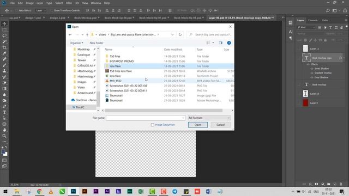Expand the address bar history dropdown
The width and height of the screenshot is (349, 196).
click(172, 35)
